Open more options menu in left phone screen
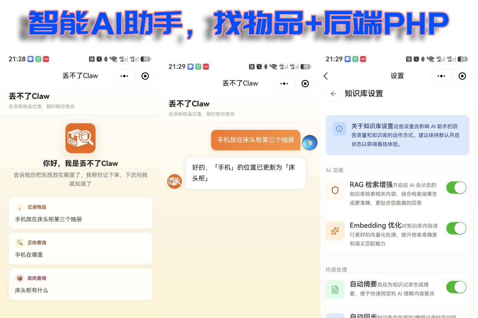478x318 pixels. 124,76
